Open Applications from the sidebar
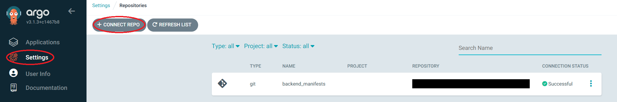This screenshot has width=617, height=102. click(x=43, y=42)
